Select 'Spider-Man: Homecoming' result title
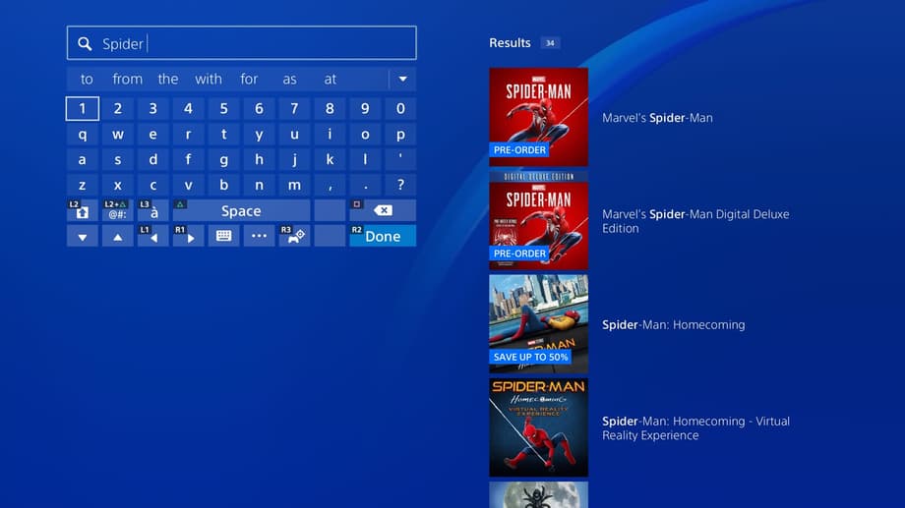This screenshot has width=905, height=508. coord(674,324)
